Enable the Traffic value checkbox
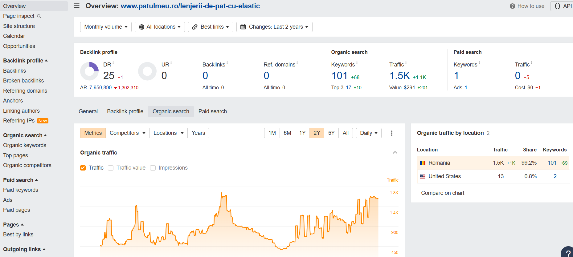 [x=111, y=168]
